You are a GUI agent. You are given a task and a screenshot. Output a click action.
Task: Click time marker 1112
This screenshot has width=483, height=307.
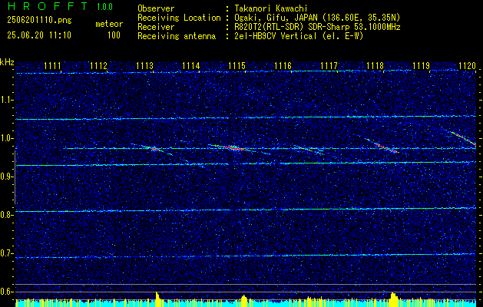click(98, 66)
